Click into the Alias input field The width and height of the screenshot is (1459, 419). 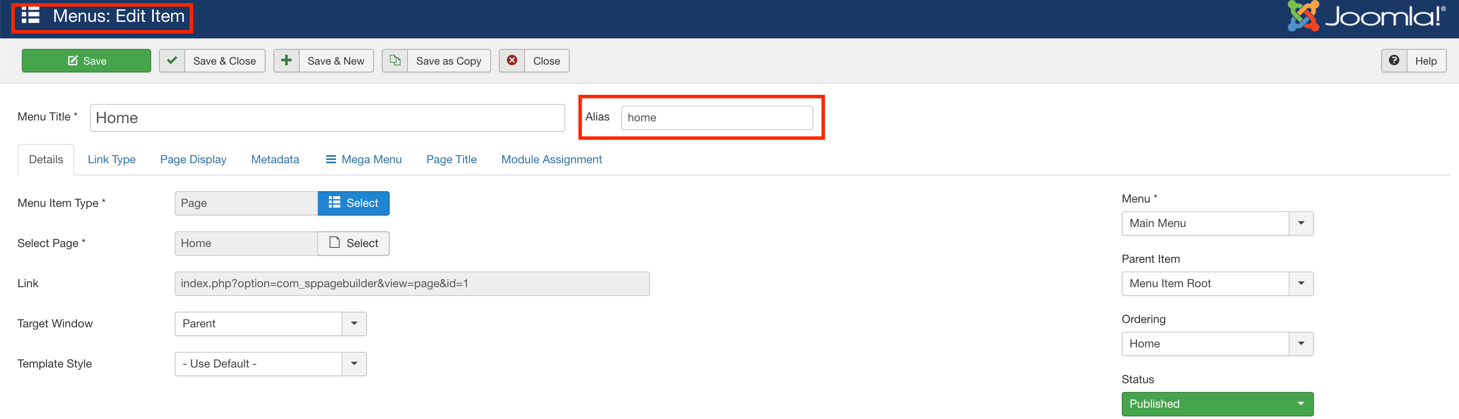(x=716, y=118)
